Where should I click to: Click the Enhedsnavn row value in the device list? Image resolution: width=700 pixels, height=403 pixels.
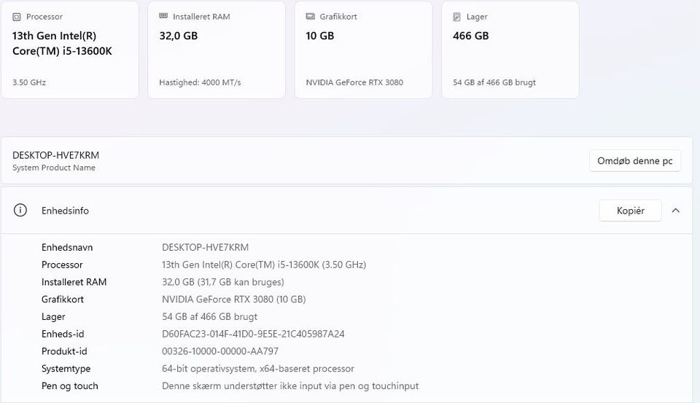pyautogui.click(x=205, y=247)
